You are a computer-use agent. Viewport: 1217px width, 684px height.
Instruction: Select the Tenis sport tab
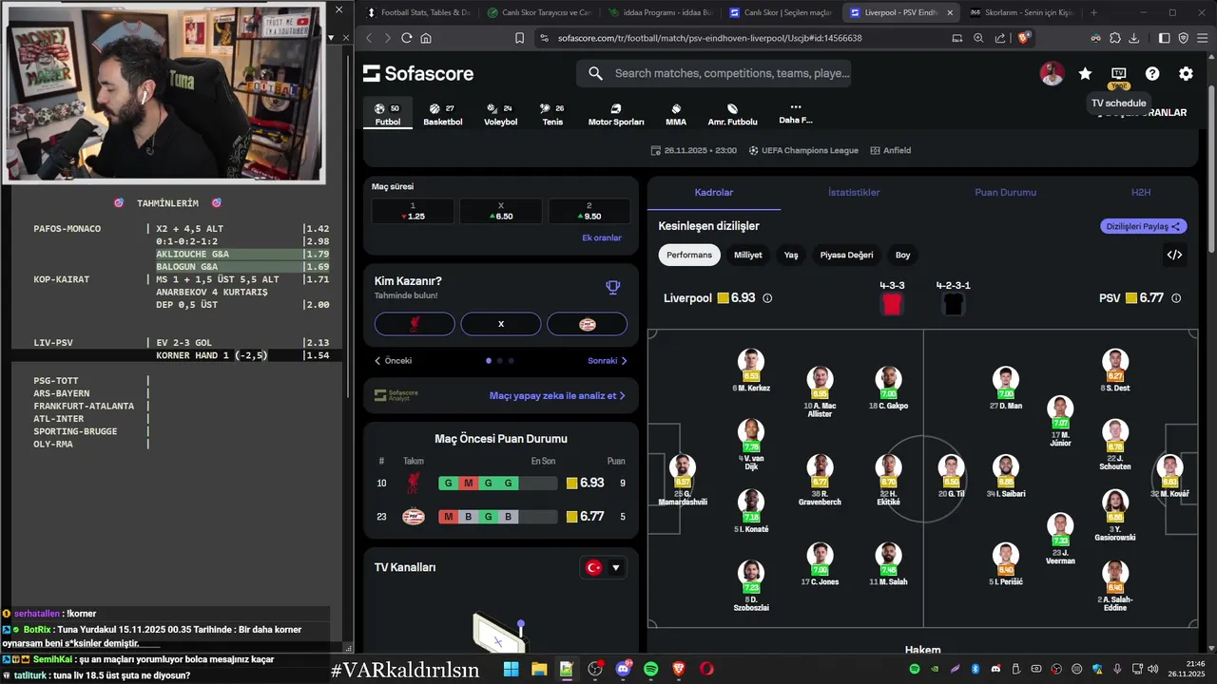point(552,114)
